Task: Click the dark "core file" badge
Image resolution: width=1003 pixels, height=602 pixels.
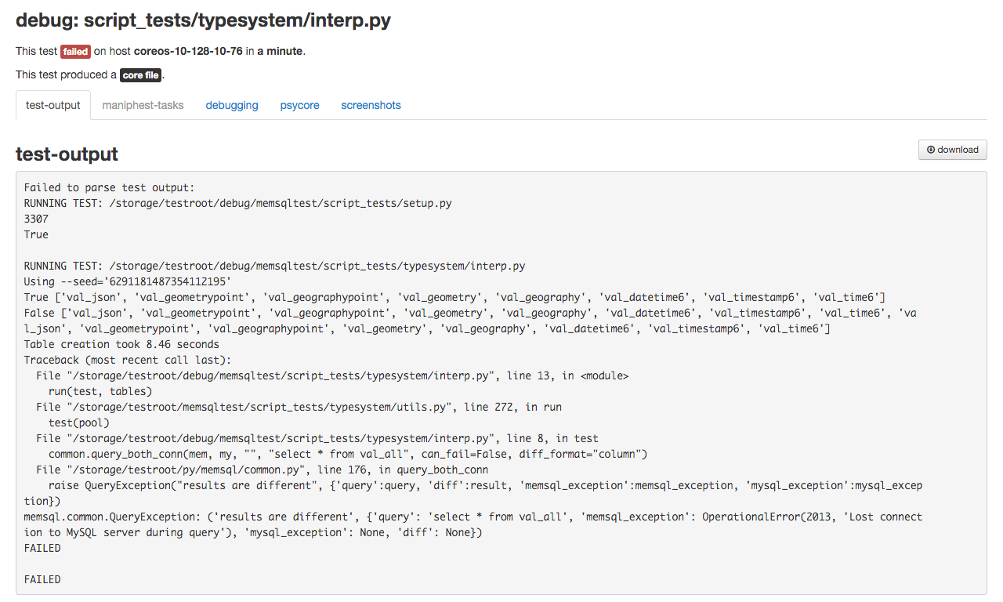Action: tap(141, 75)
